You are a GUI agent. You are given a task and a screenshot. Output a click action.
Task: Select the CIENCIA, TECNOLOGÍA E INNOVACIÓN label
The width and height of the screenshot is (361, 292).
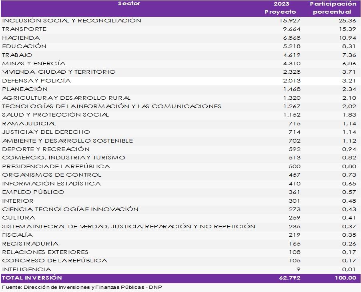point(70,209)
